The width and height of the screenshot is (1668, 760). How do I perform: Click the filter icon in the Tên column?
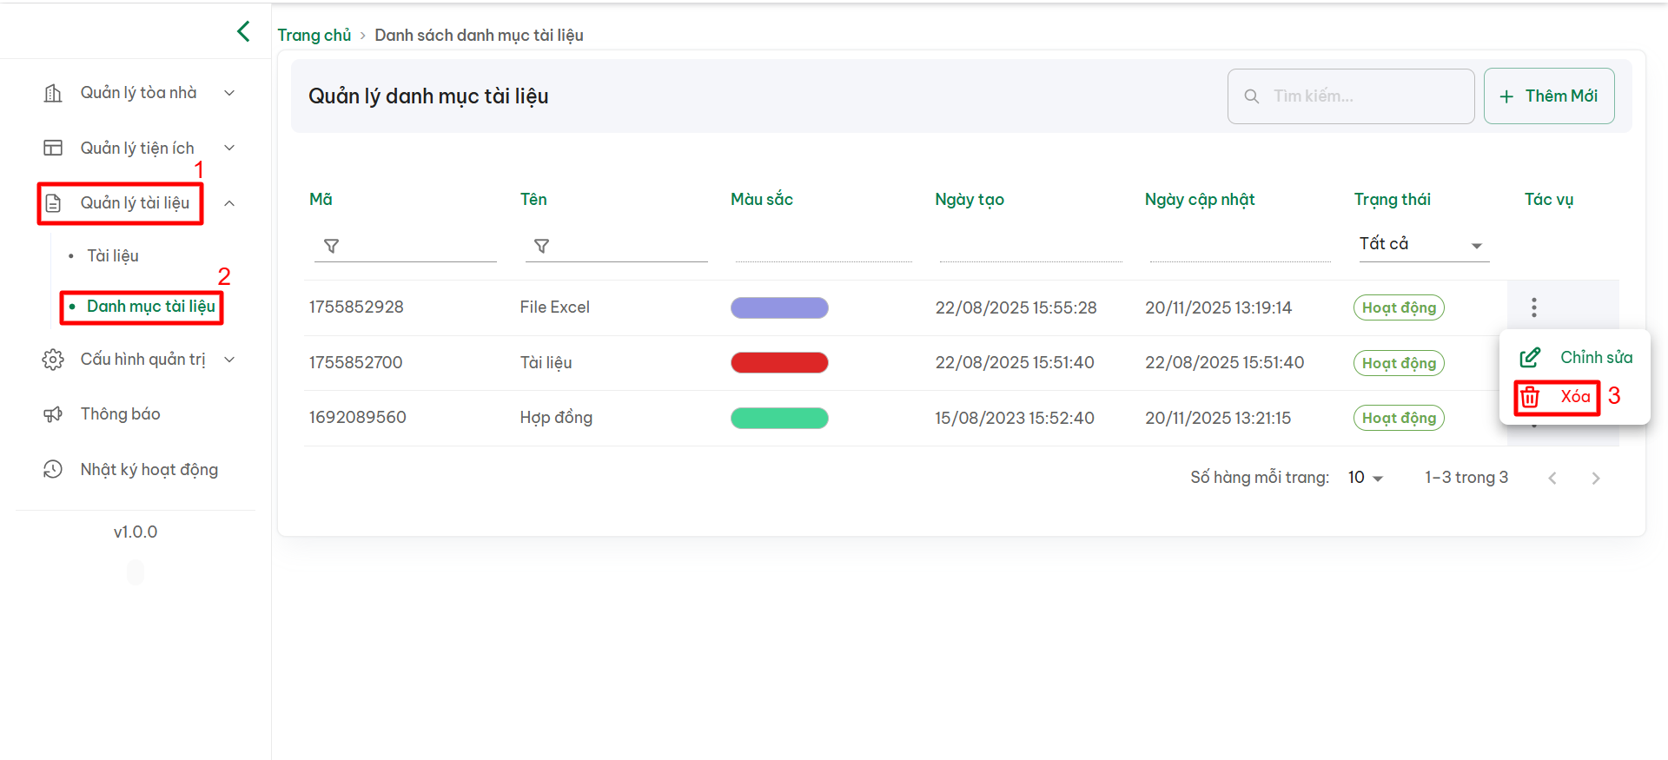pyautogui.click(x=541, y=247)
